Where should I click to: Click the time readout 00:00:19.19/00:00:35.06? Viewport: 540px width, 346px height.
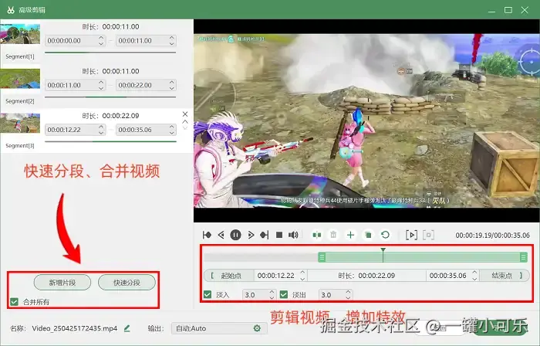tap(492, 236)
